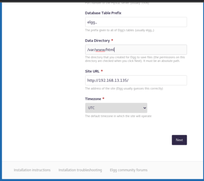The height and width of the screenshot is (181, 204).
Task: Open the Installation troubleshooting link
Action: pos(80,170)
